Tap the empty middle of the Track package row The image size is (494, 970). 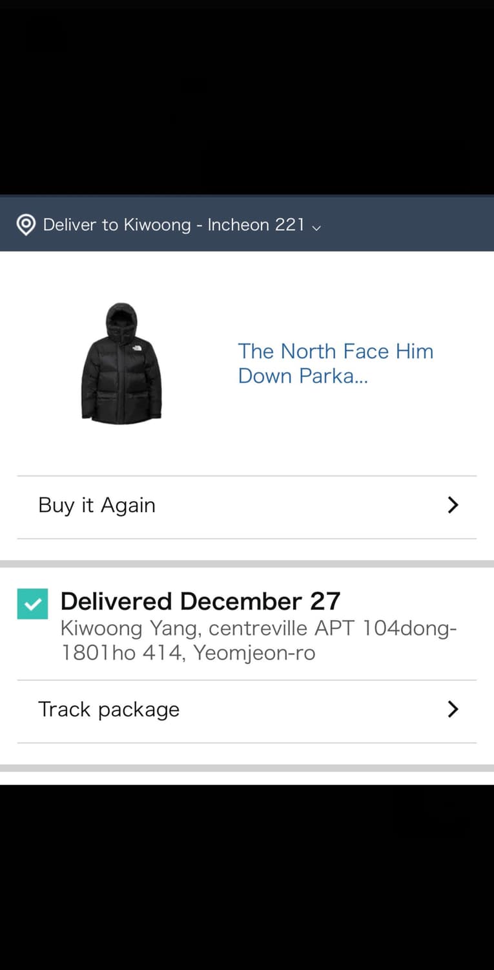[x=310, y=709]
